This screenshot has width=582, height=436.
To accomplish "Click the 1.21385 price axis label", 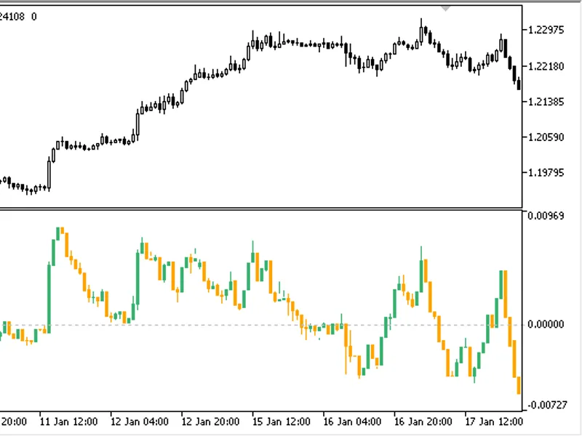I will pos(546,102).
